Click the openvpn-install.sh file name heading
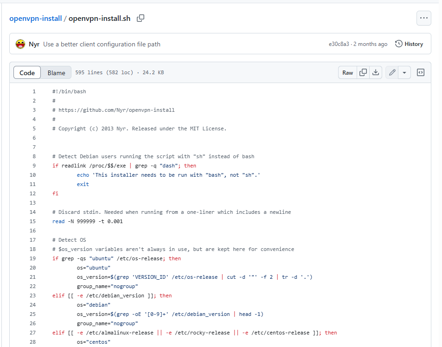 point(100,19)
